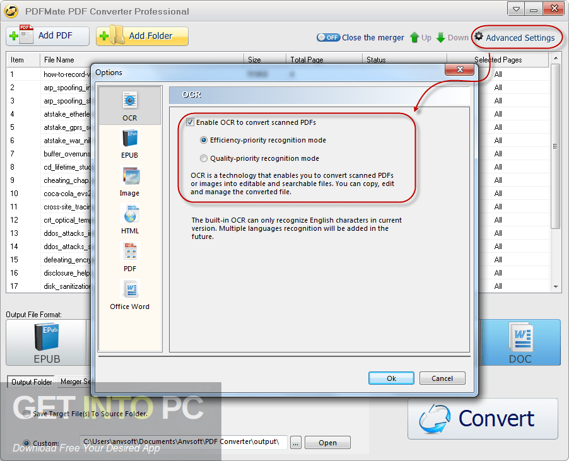Select file row cheating_chap
This screenshot has height=461, width=569.
point(67,180)
